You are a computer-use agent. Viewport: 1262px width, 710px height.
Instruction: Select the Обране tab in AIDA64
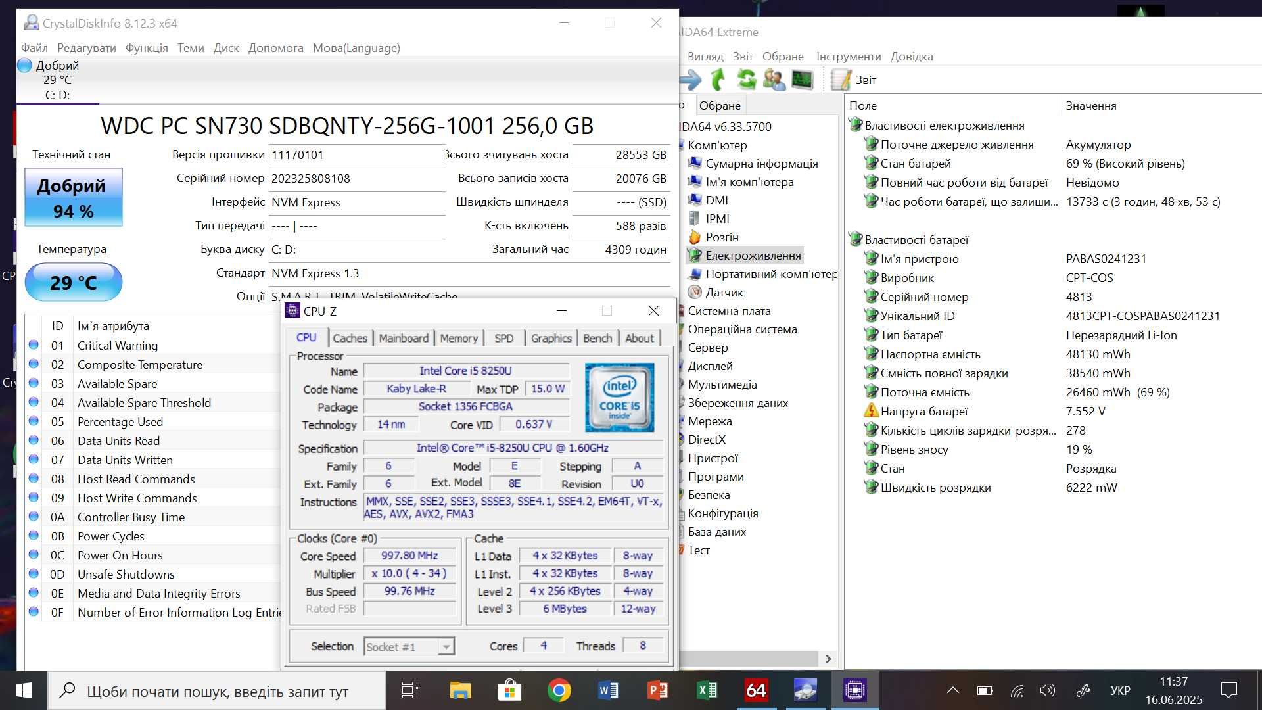pos(720,106)
